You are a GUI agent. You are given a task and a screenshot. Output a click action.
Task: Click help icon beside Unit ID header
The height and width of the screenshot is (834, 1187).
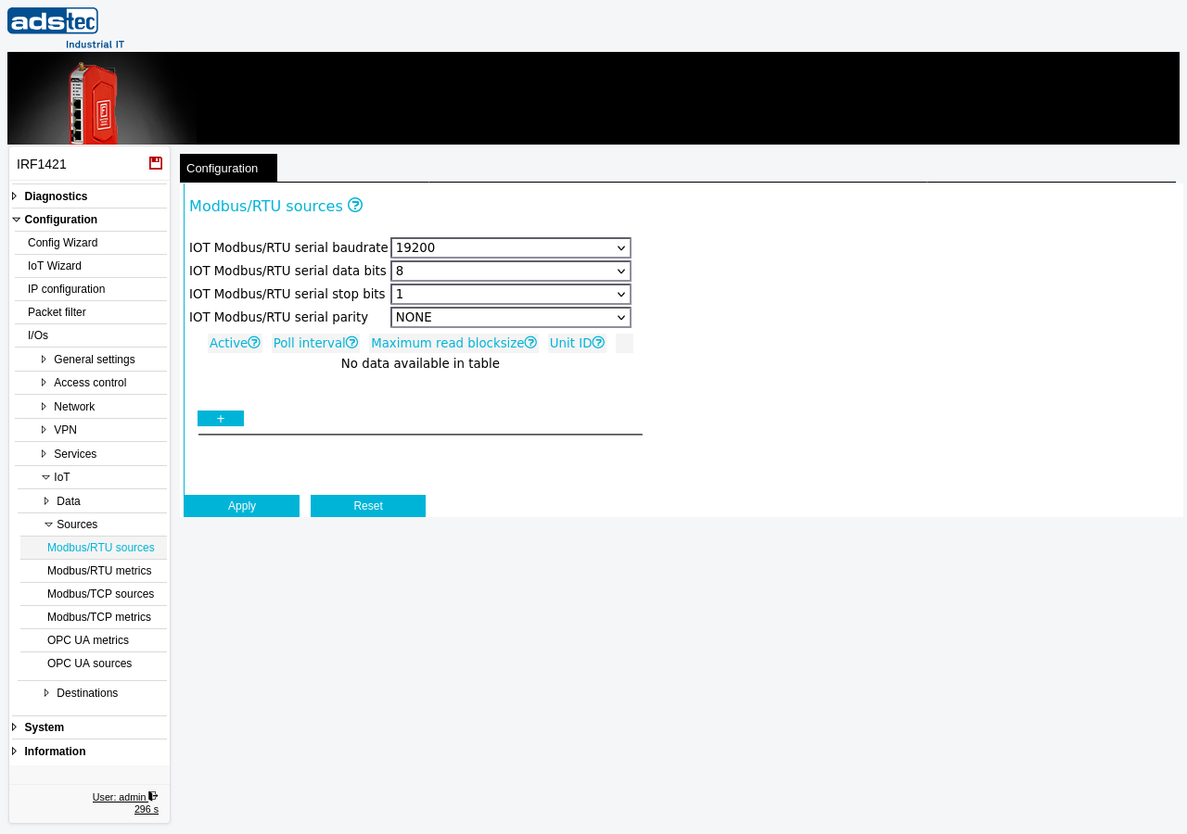pos(598,343)
